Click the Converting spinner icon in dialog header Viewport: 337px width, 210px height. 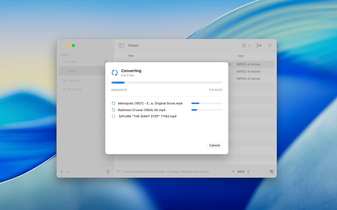pyautogui.click(x=115, y=73)
